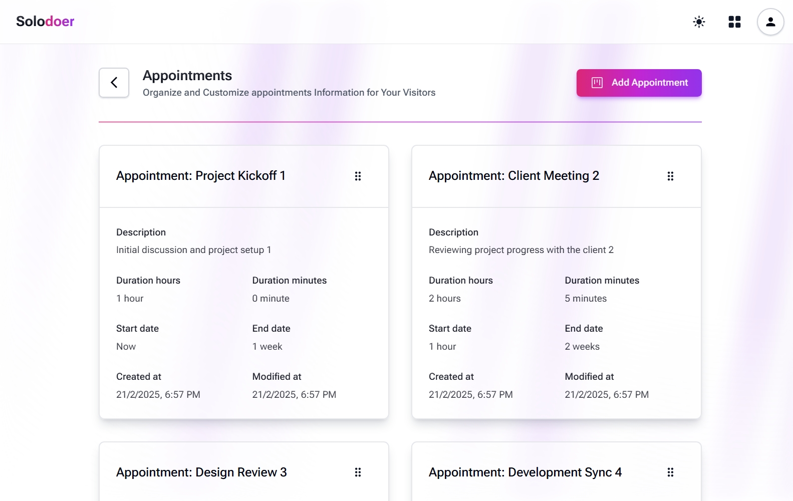The height and width of the screenshot is (501, 793).
Task: Select the 'Appointment: Development Sync 4' title
Action: pos(525,472)
